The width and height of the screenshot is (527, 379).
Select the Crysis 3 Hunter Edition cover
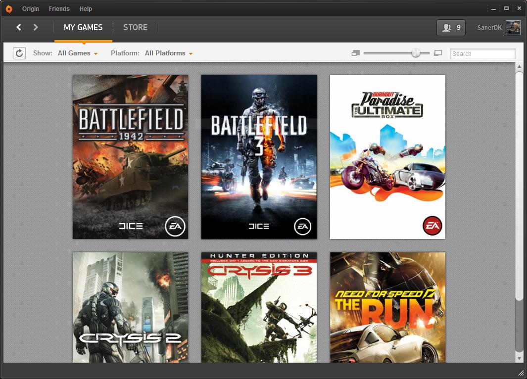(259, 307)
